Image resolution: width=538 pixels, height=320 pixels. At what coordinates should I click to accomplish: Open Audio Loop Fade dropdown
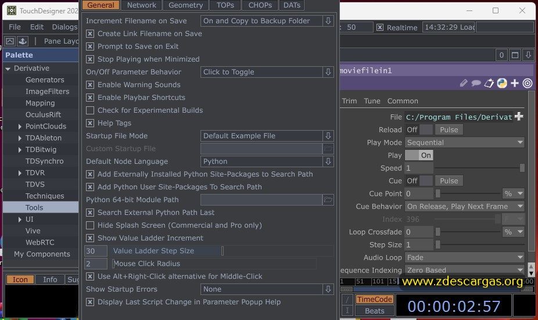pyautogui.click(x=465, y=257)
